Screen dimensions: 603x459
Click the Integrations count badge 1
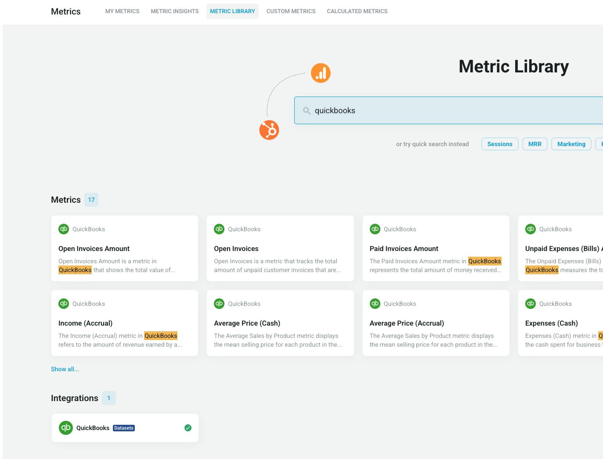(x=109, y=398)
